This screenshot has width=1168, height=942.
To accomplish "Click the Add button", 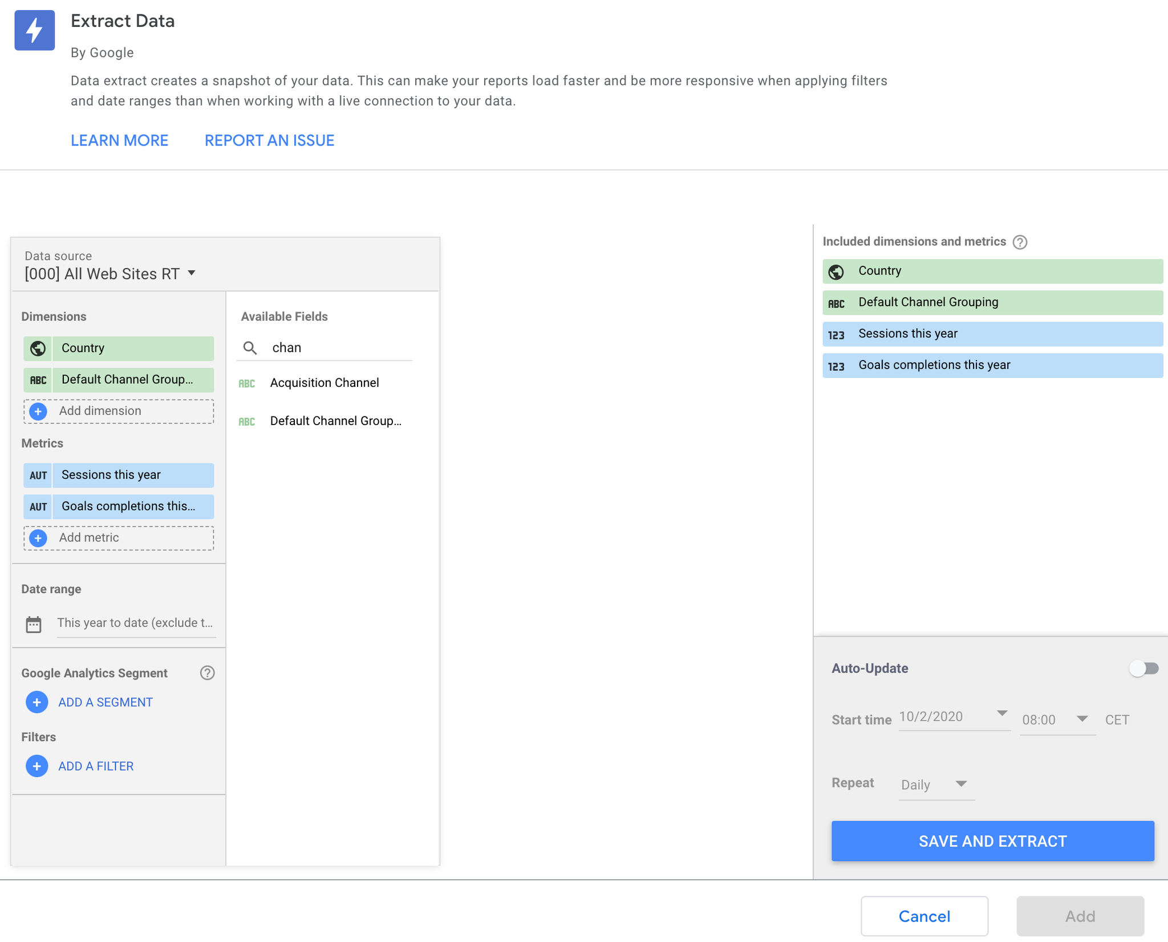I will (x=1080, y=916).
